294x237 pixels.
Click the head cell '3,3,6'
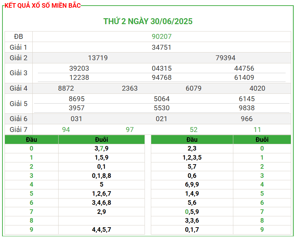192,220
